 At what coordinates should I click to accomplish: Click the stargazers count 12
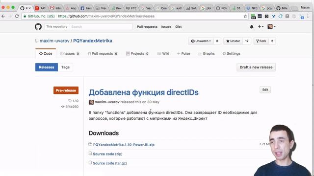pyautogui.click(x=247, y=41)
